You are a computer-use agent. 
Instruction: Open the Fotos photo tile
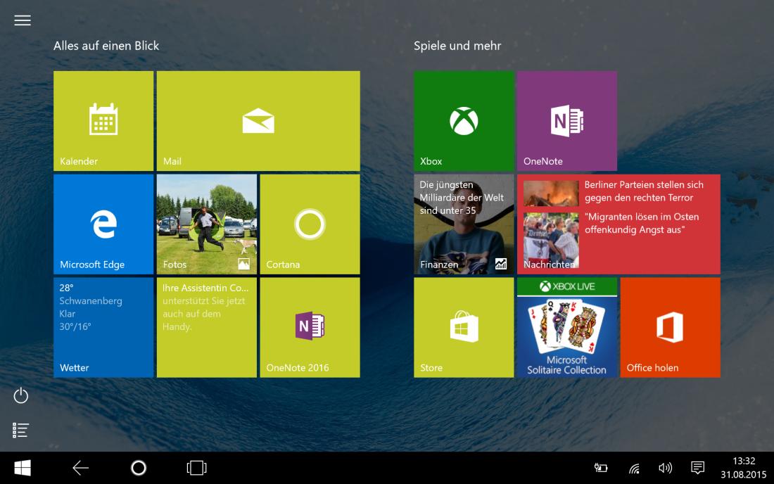pos(206,224)
